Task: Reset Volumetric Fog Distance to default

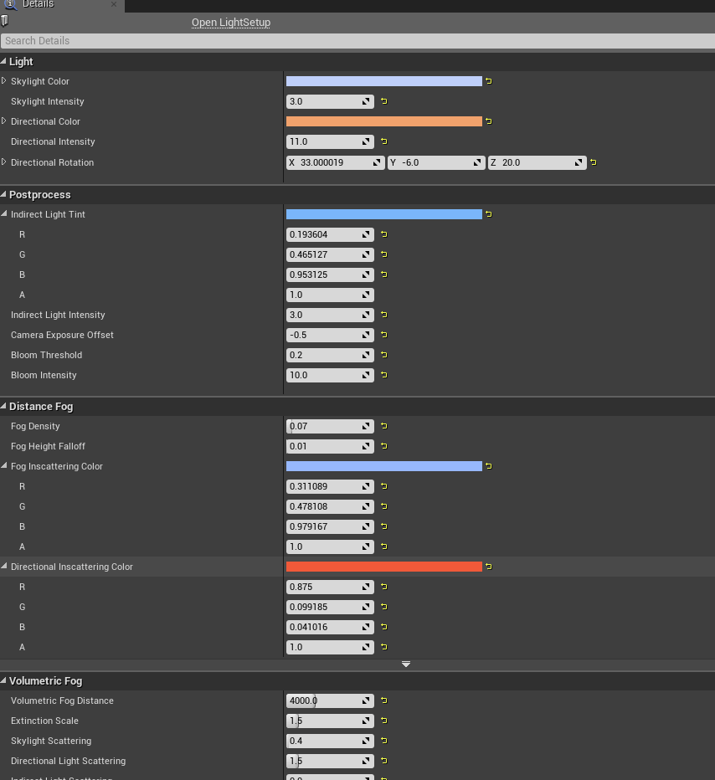Action: tap(384, 700)
